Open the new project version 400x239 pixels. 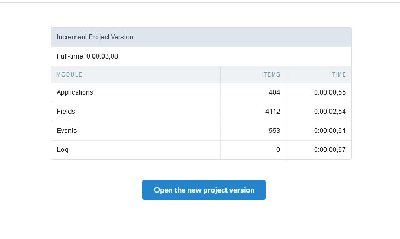point(204,190)
